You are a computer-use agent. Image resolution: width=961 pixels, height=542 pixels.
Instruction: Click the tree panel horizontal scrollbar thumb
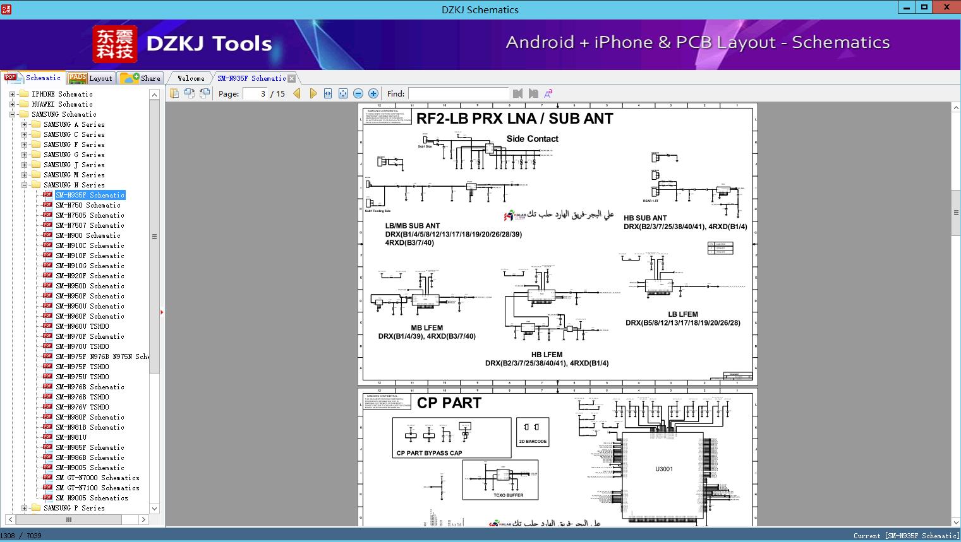click(x=69, y=520)
